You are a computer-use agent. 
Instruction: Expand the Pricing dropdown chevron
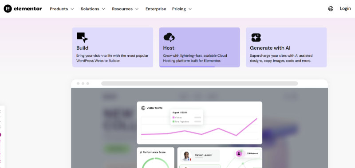coord(190,9)
